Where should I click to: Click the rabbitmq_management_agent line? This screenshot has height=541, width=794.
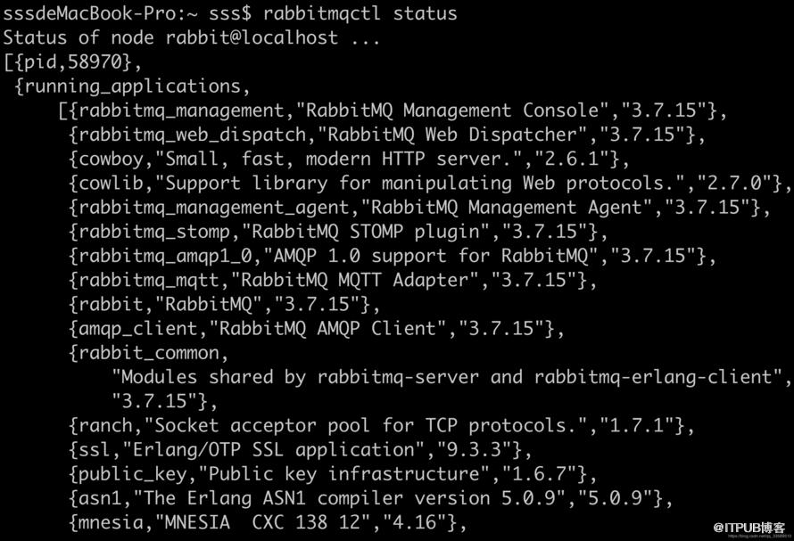pos(420,208)
